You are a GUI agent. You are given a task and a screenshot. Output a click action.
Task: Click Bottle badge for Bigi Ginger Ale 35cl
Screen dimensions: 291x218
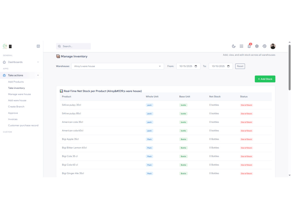pos(183,174)
